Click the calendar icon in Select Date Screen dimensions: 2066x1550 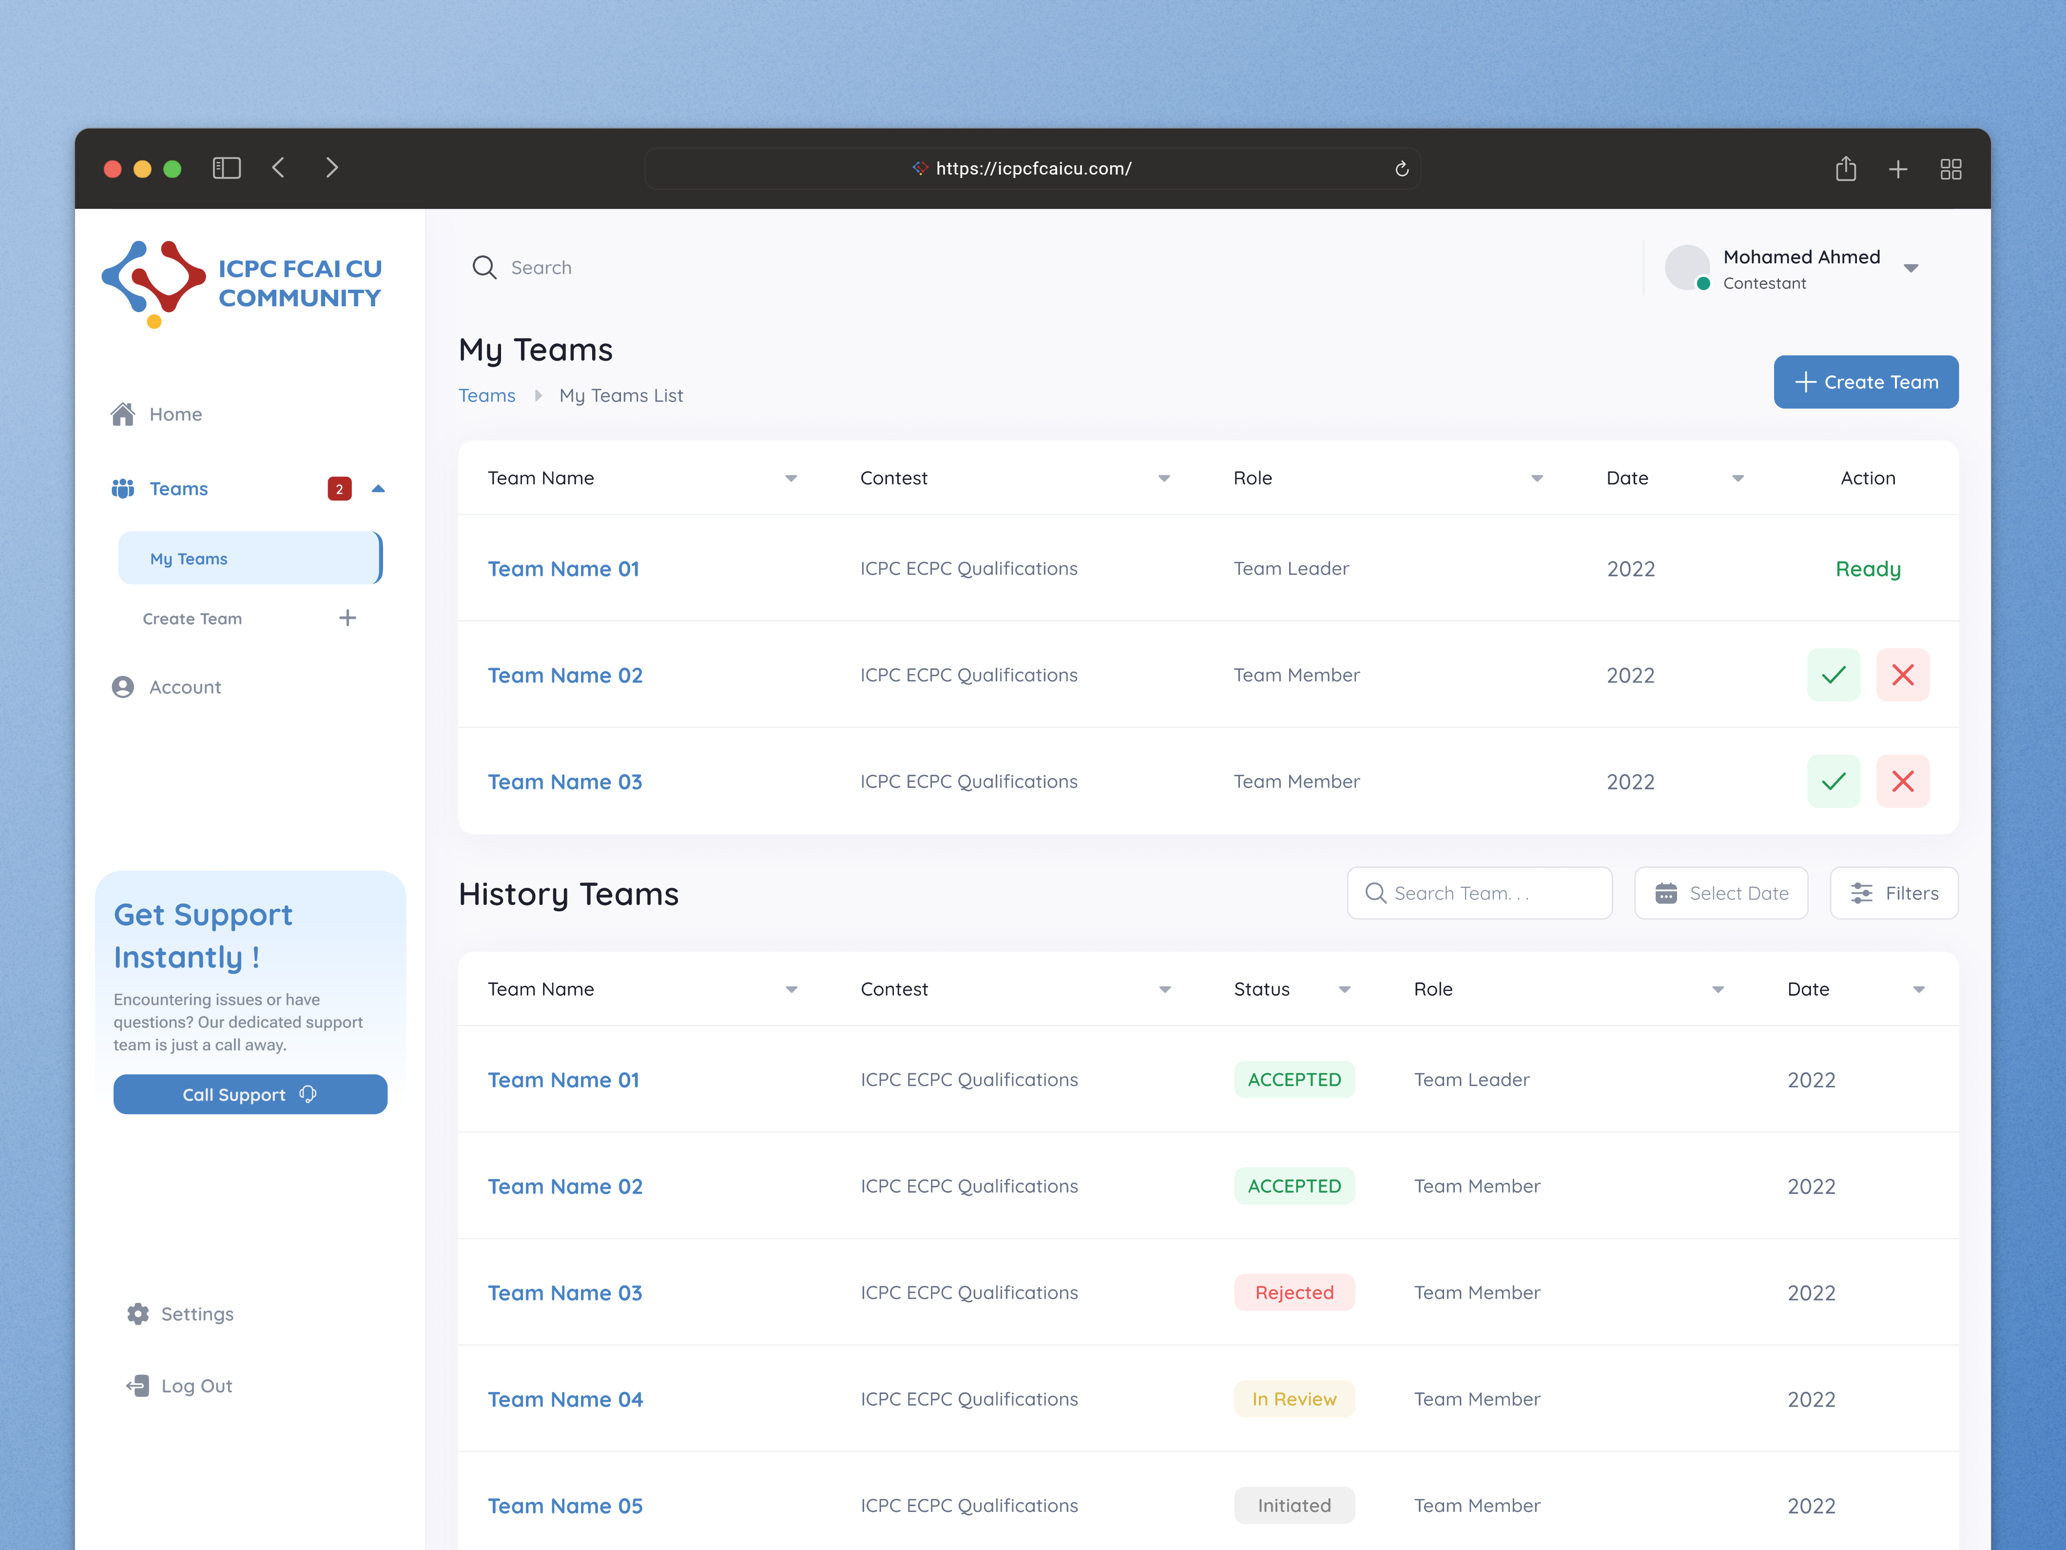tap(1668, 893)
